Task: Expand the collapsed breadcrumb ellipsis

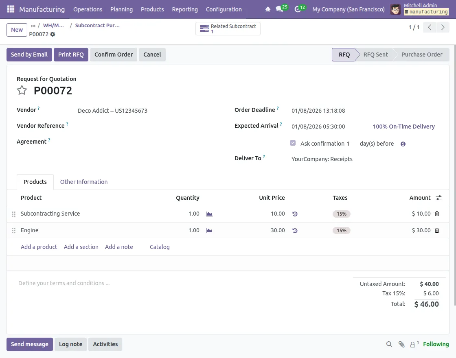Action: [33, 25]
